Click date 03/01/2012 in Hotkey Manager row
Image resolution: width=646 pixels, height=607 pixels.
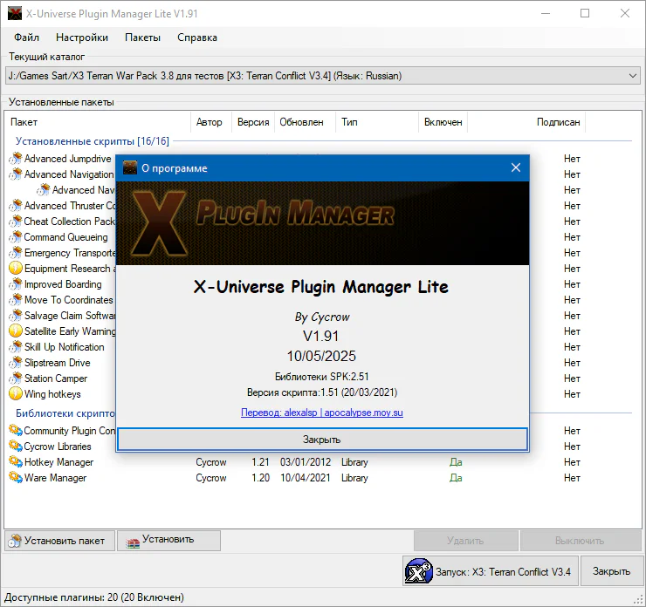pyautogui.click(x=306, y=462)
